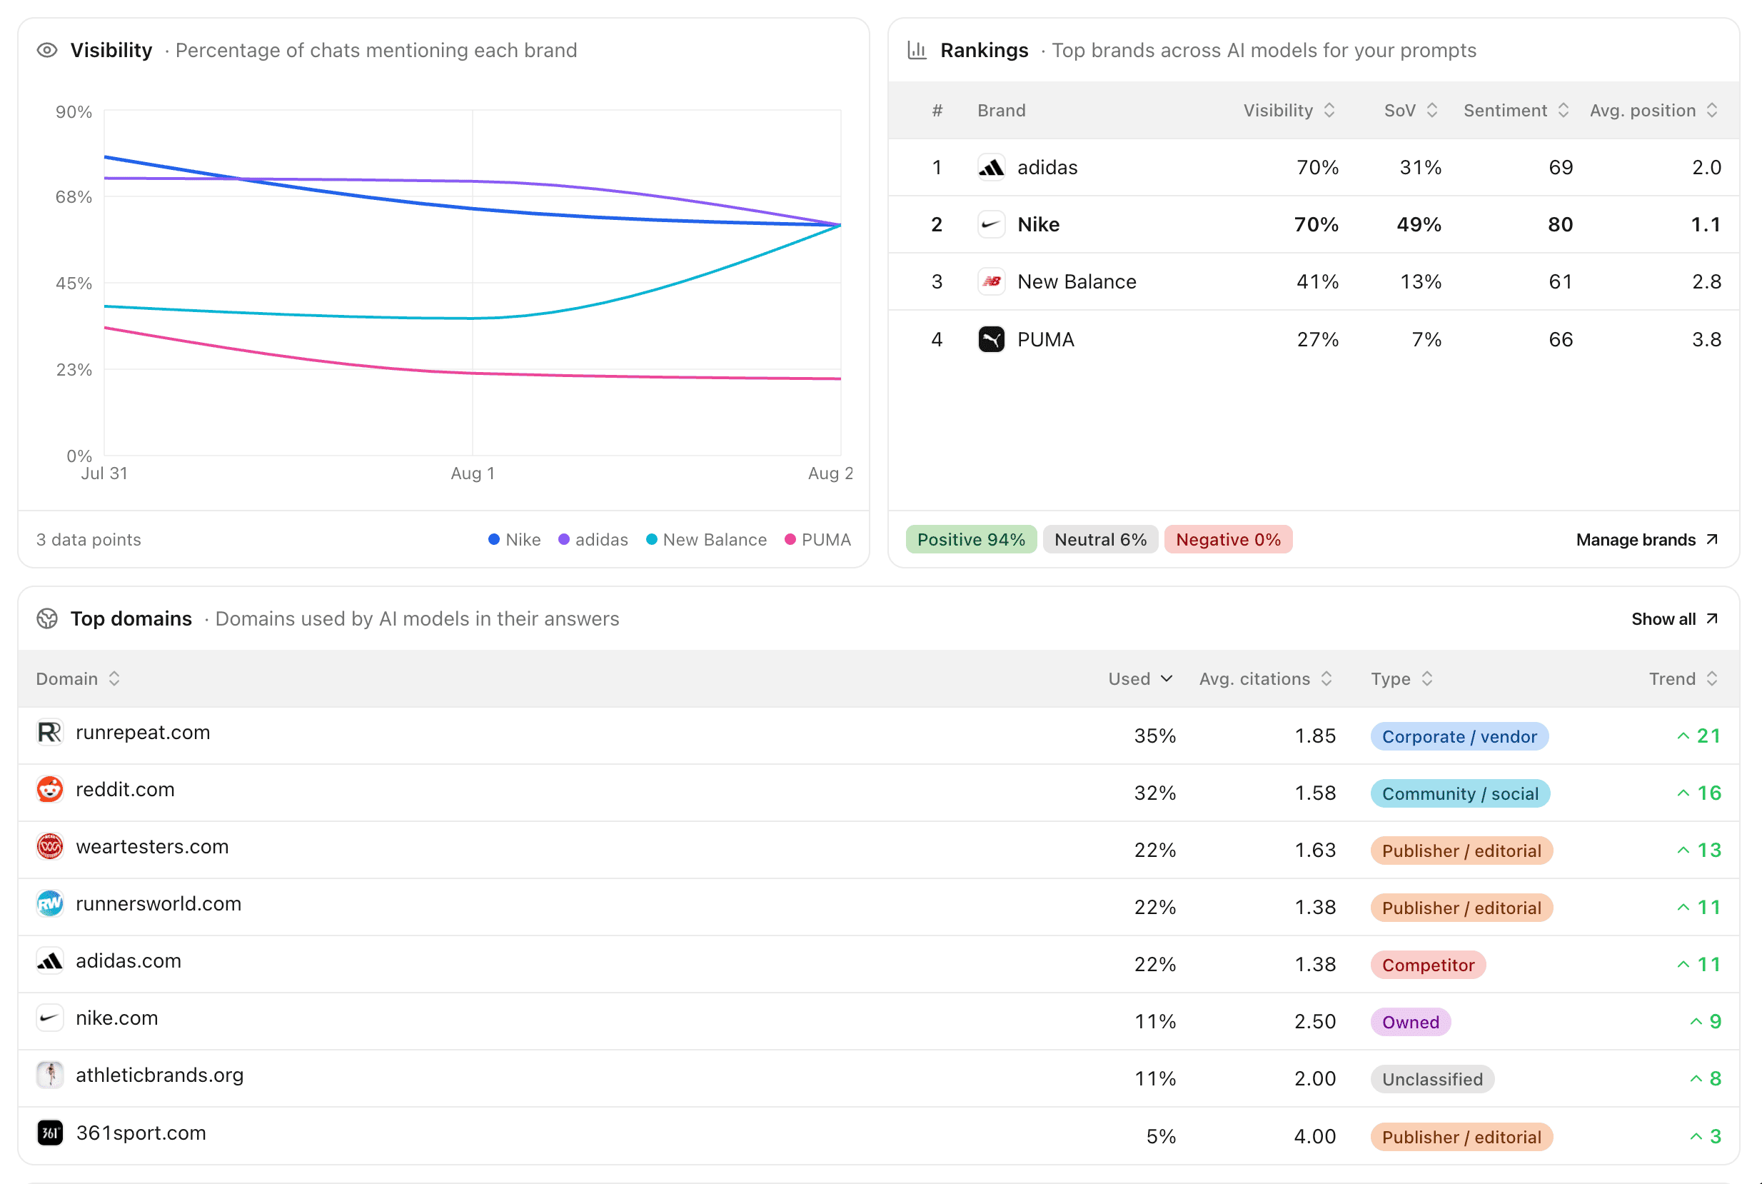The height and width of the screenshot is (1184, 1762).
Task: Select the PUMA row in Rankings
Action: click(x=1314, y=340)
